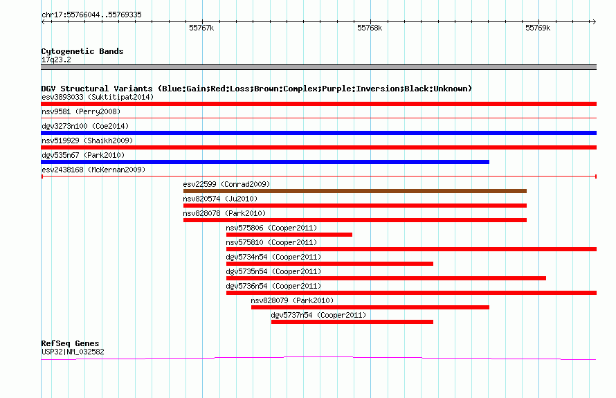
Task: Click the nsv575810 (Cooper2011) red bar
Action: coord(411,249)
